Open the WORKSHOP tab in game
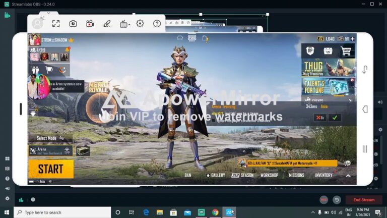 [269, 175]
